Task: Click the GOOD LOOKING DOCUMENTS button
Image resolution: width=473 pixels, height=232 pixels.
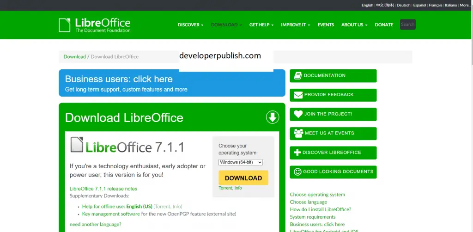Action: (333, 171)
